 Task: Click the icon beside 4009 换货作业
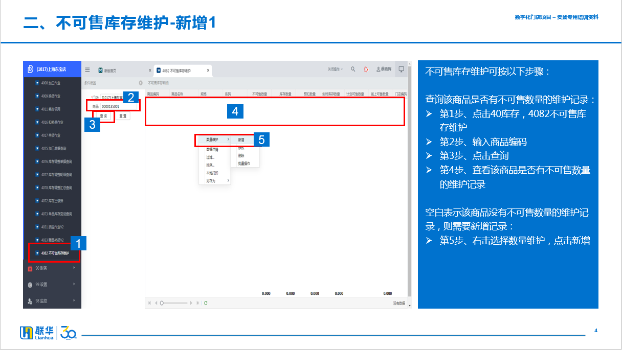37,96
